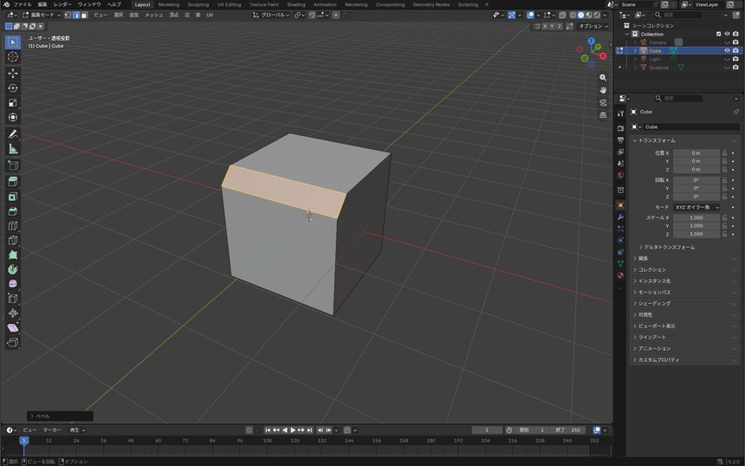Switch to rendered viewport shading

(x=597, y=16)
